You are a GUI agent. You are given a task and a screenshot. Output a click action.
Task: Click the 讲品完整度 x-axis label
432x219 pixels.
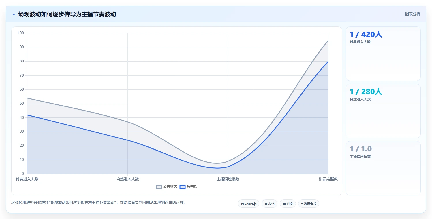[x=328, y=179]
